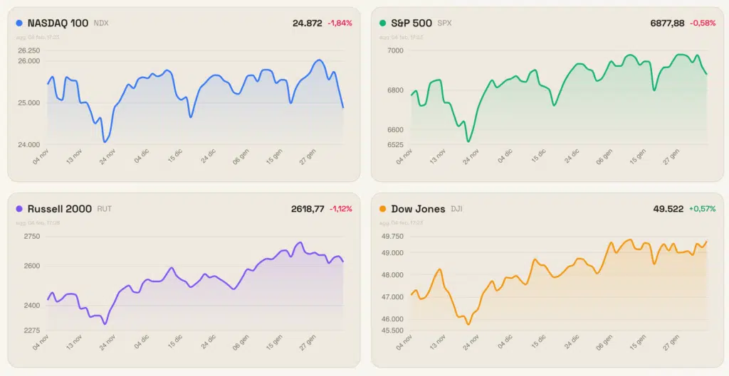Viewport: 729px width, 376px height.
Task: Click the purple dot beside Russell 2000
Action: tap(19, 209)
